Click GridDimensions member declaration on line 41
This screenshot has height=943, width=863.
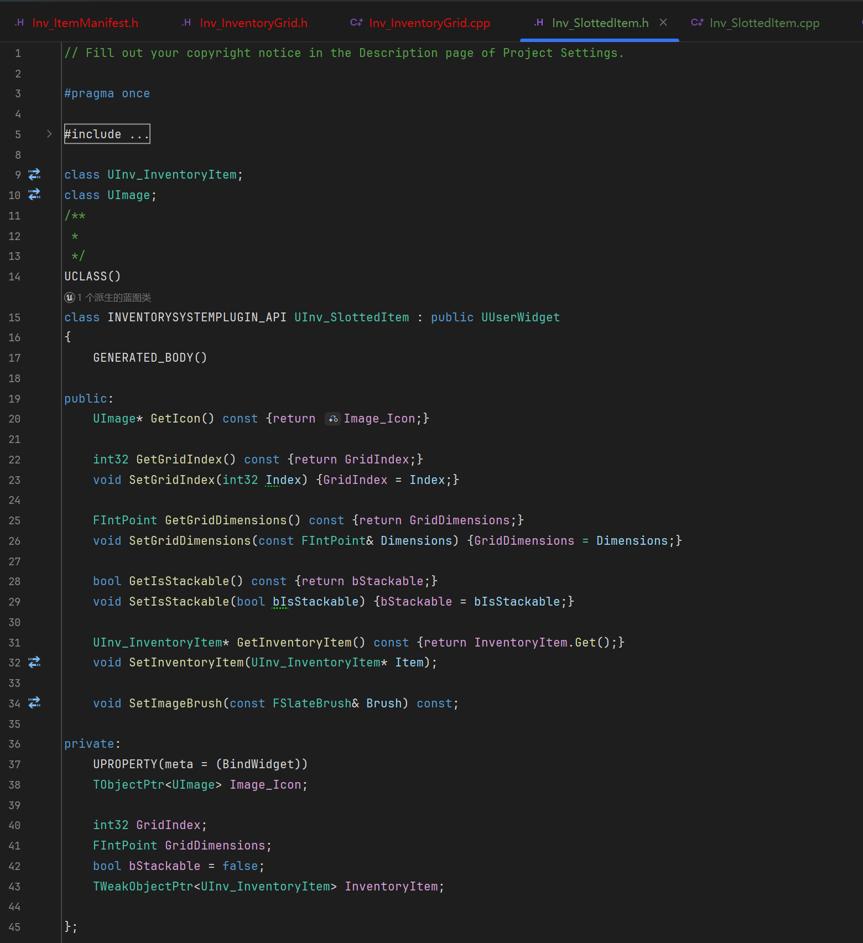click(x=215, y=846)
